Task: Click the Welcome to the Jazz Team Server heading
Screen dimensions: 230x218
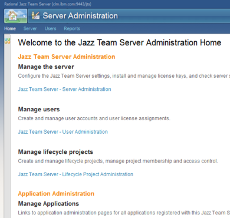Action: click(120, 42)
